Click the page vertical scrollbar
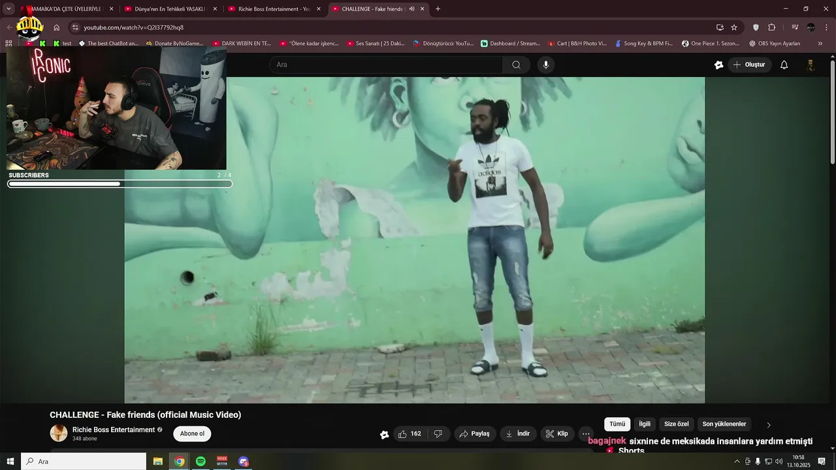 tap(832, 111)
